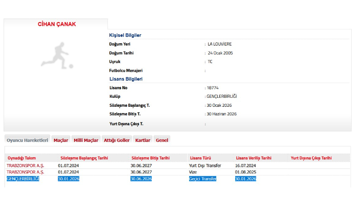Click the Lisans Bilgileri section heading
358x205 pixels.
(126, 79)
